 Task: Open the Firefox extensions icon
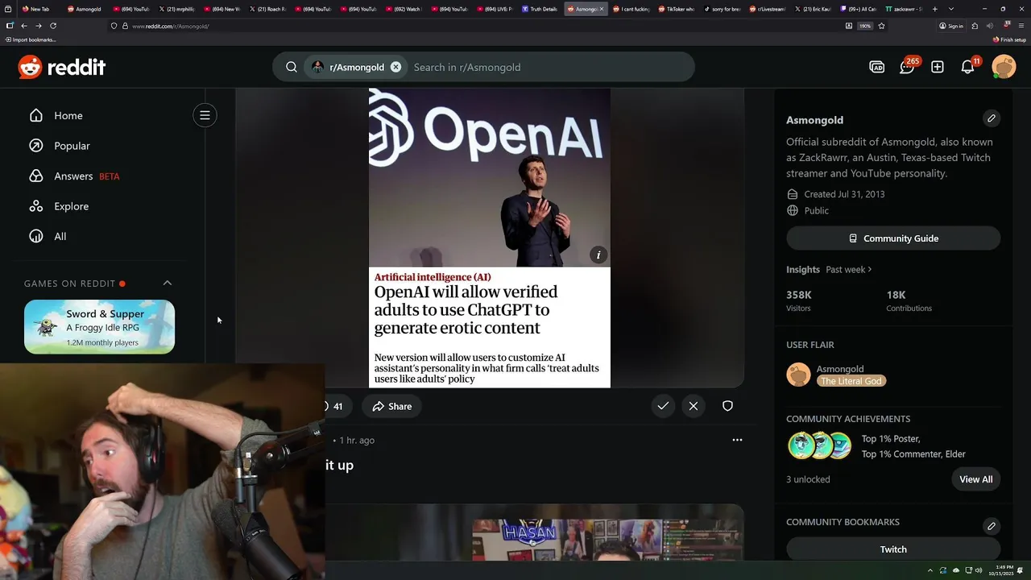(x=975, y=26)
